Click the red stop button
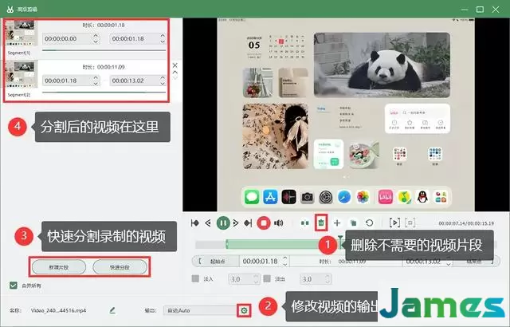The height and width of the screenshot is (327, 510). (264, 223)
